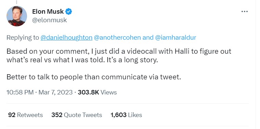The width and height of the screenshot is (260, 129).
Task: Open the three-dot more options menu
Action: coord(244,12)
